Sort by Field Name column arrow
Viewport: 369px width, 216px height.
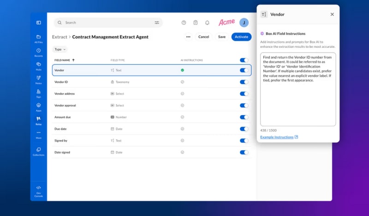click(73, 60)
